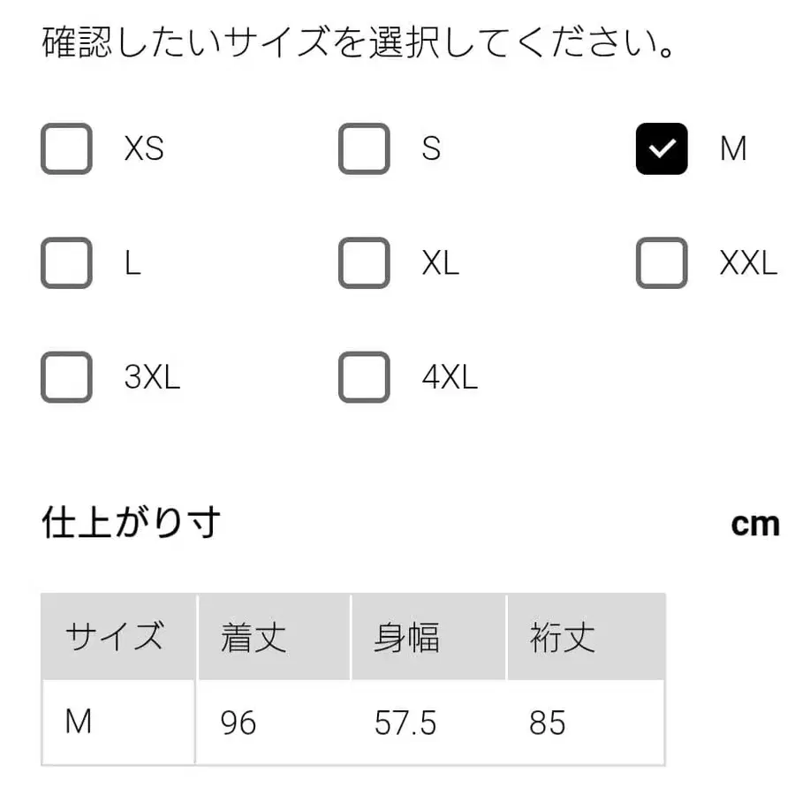Screen dimensions: 795x795
Task: Click the XS size label
Action: [144, 148]
